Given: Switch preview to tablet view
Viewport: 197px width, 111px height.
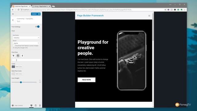Looking at the screenshot, I should pyautogui.click(x=36, y=105).
